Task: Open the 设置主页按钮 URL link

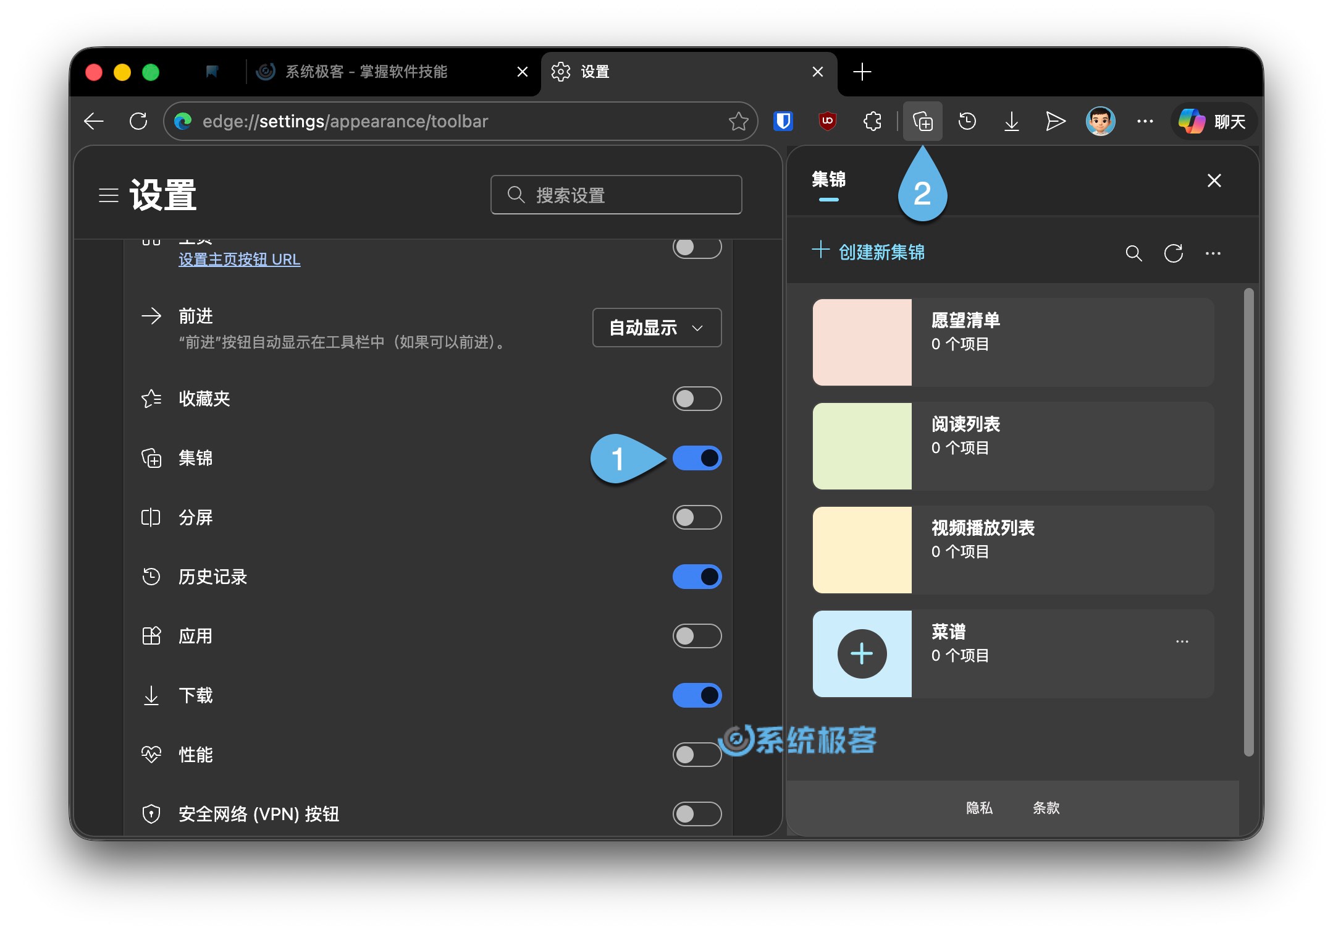Action: pyautogui.click(x=238, y=259)
